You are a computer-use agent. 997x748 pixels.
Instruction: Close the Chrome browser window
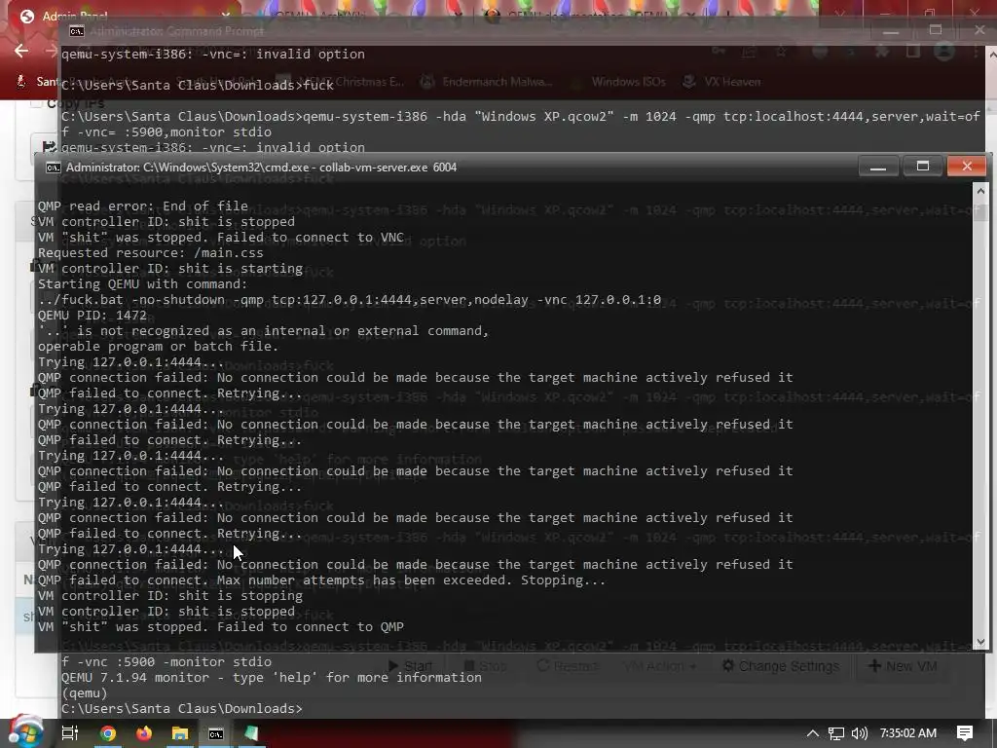coord(975,12)
